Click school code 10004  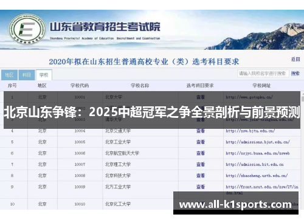(80, 131)
